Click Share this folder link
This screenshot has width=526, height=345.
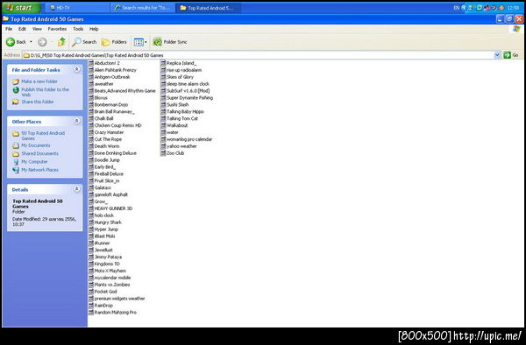click(x=38, y=102)
